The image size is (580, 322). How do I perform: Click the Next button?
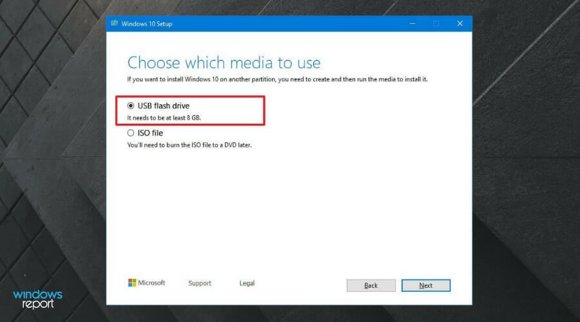pyautogui.click(x=426, y=285)
